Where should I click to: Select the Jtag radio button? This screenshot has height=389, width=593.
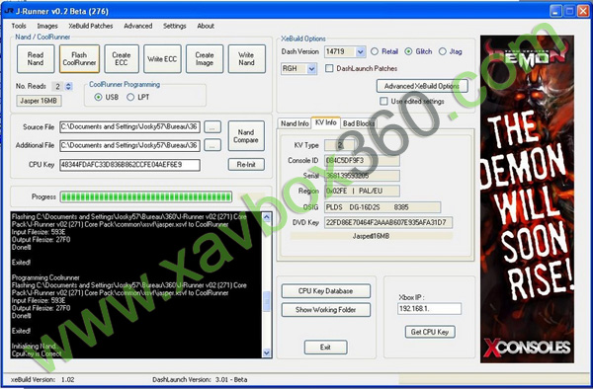[443, 51]
